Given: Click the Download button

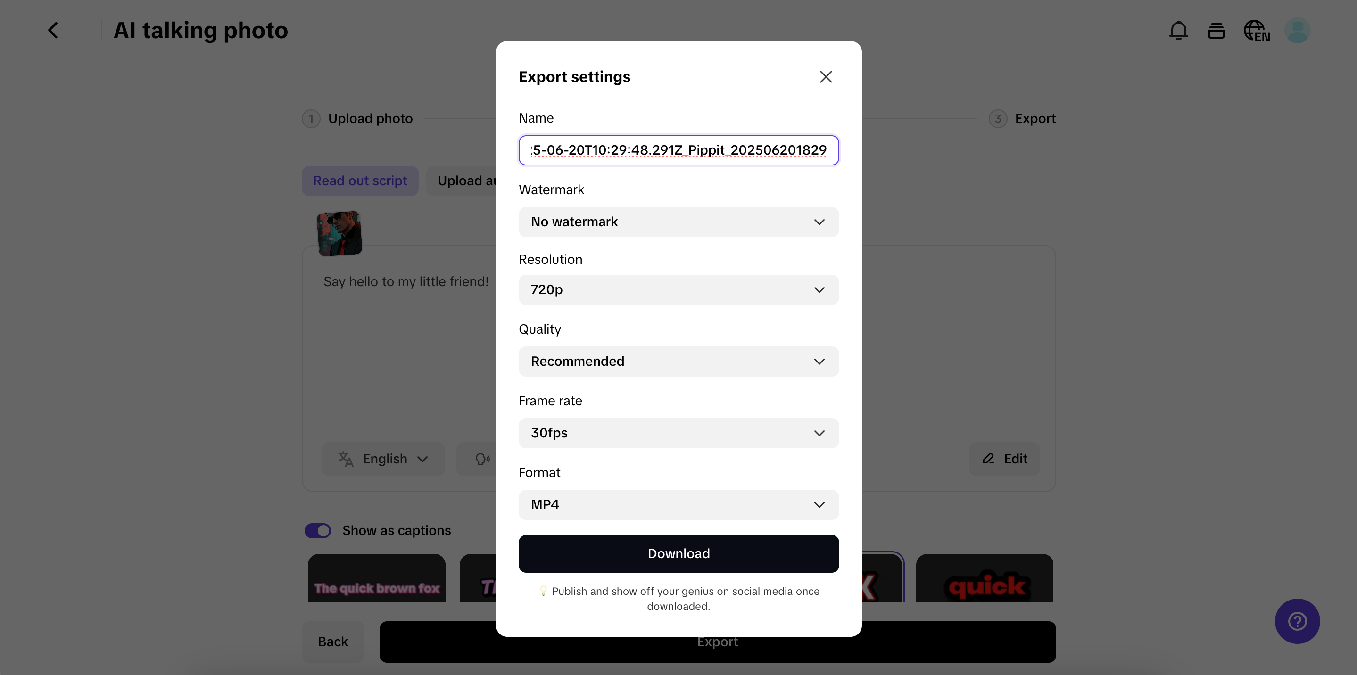Looking at the screenshot, I should [678, 553].
